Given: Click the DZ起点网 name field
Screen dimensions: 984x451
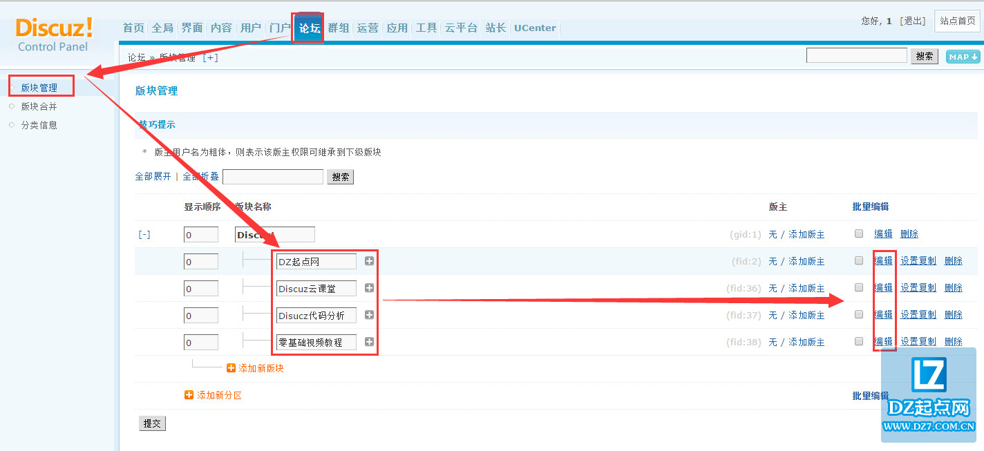Looking at the screenshot, I should pyautogui.click(x=316, y=261).
